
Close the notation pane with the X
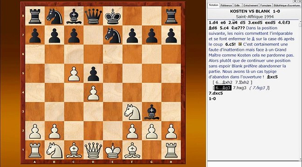(x=300, y=1)
